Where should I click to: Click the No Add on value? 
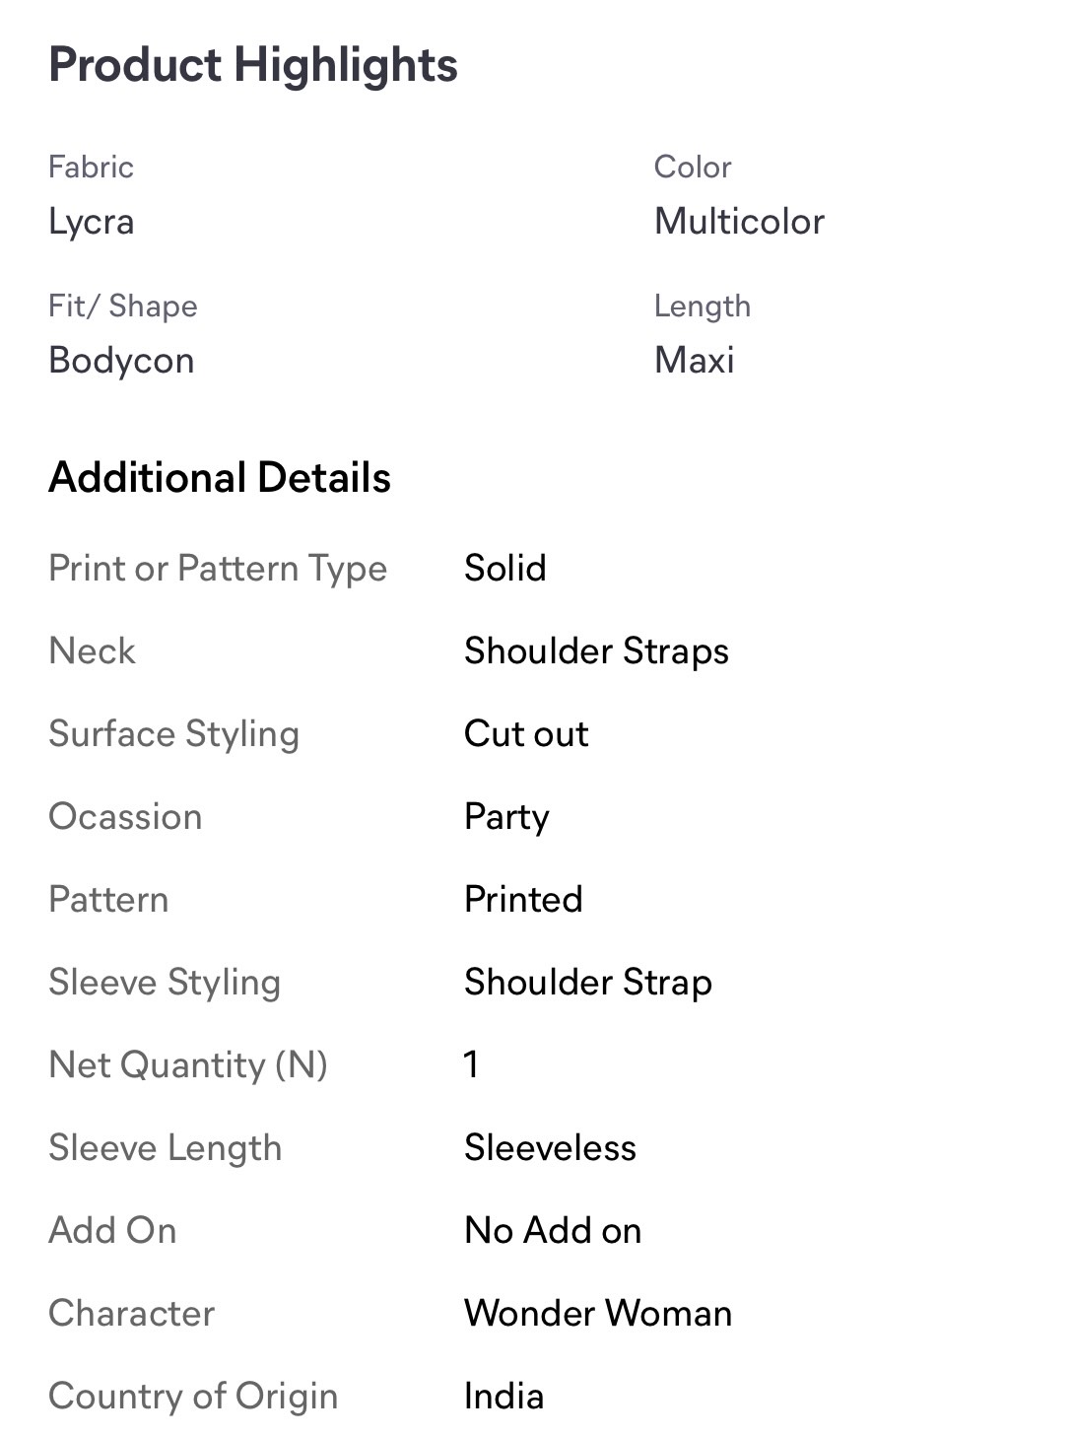click(x=553, y=1231)
